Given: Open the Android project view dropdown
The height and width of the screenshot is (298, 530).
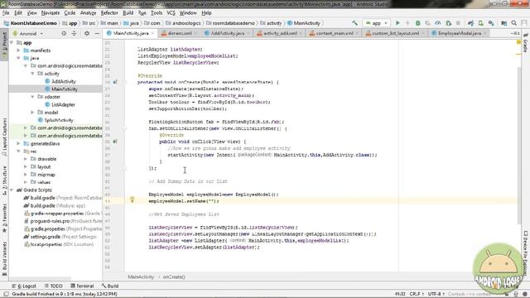Looking at the screenshot, I should (x=28, y=33).
